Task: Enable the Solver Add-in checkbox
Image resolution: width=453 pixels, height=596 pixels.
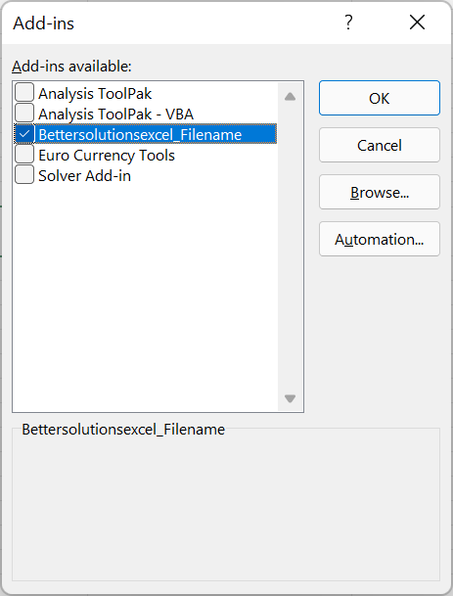Action: point(24,175)
